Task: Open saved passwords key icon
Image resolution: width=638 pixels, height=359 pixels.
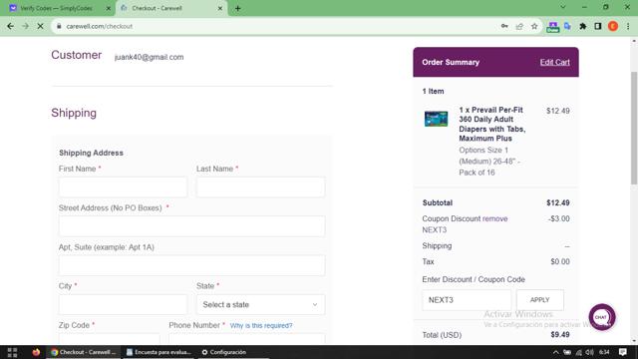Action: click(x=504, y=26)
